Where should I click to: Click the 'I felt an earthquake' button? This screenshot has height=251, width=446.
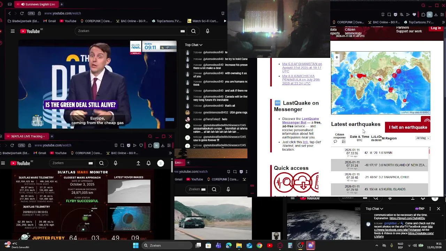[x=408, y=127]
